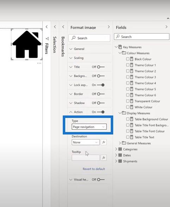Click the fx button beside Tooltip field
This screenshot has height=207, width=170.
click(104, 157)
